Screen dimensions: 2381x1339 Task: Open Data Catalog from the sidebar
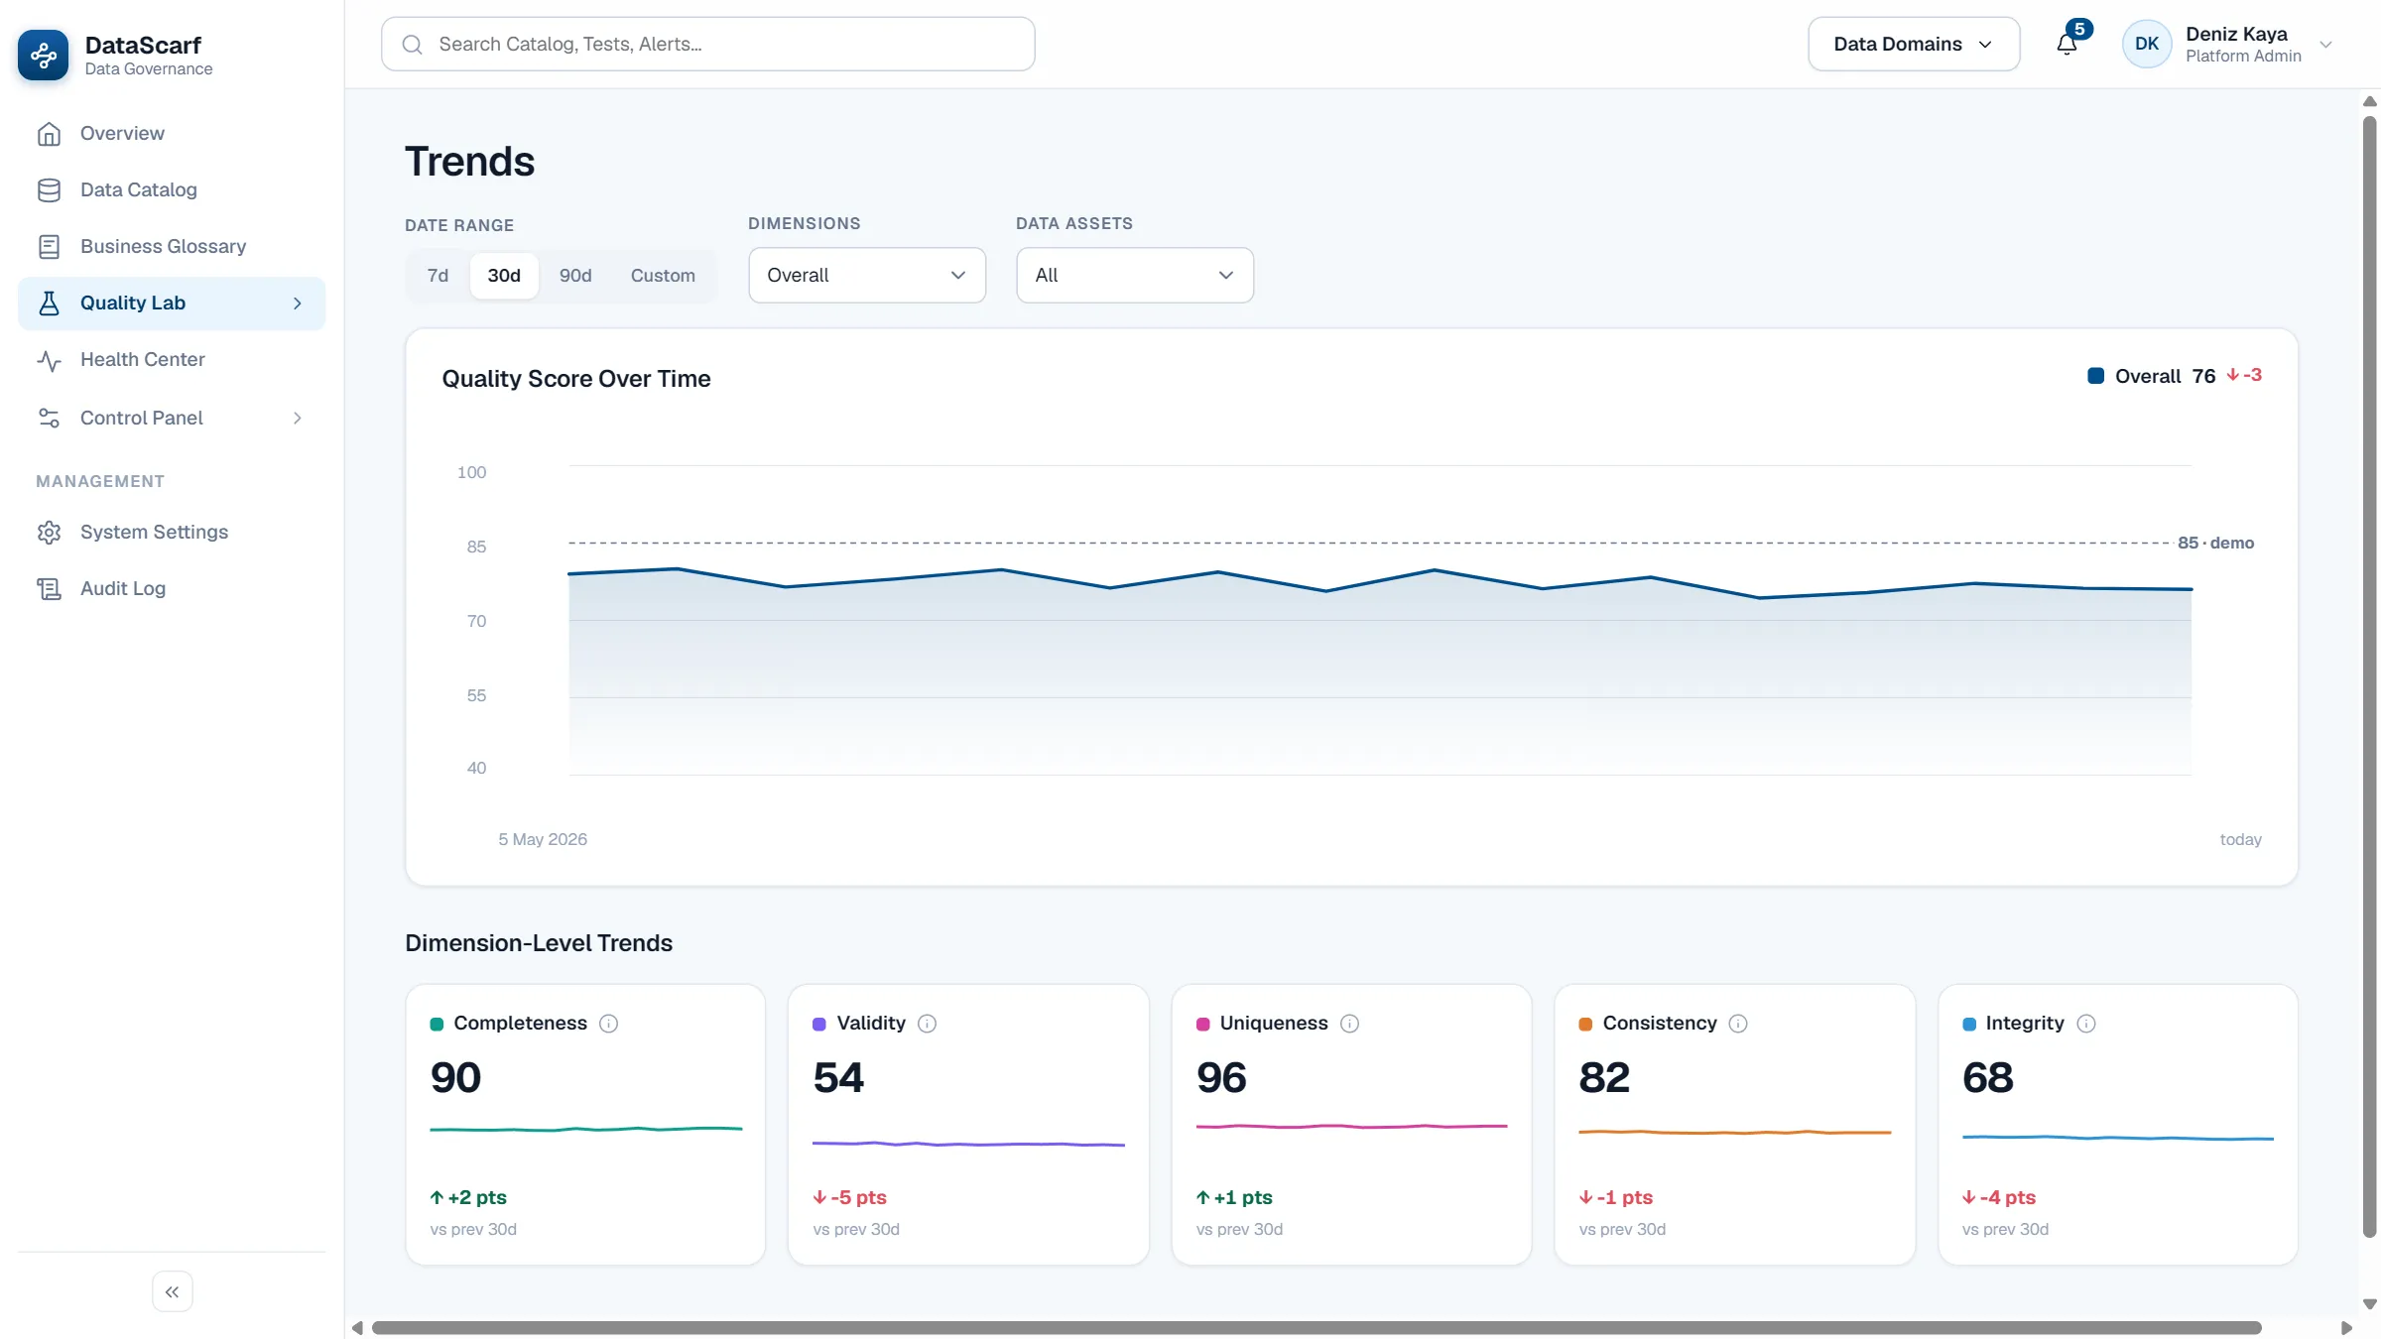click(x=172, y=190)
